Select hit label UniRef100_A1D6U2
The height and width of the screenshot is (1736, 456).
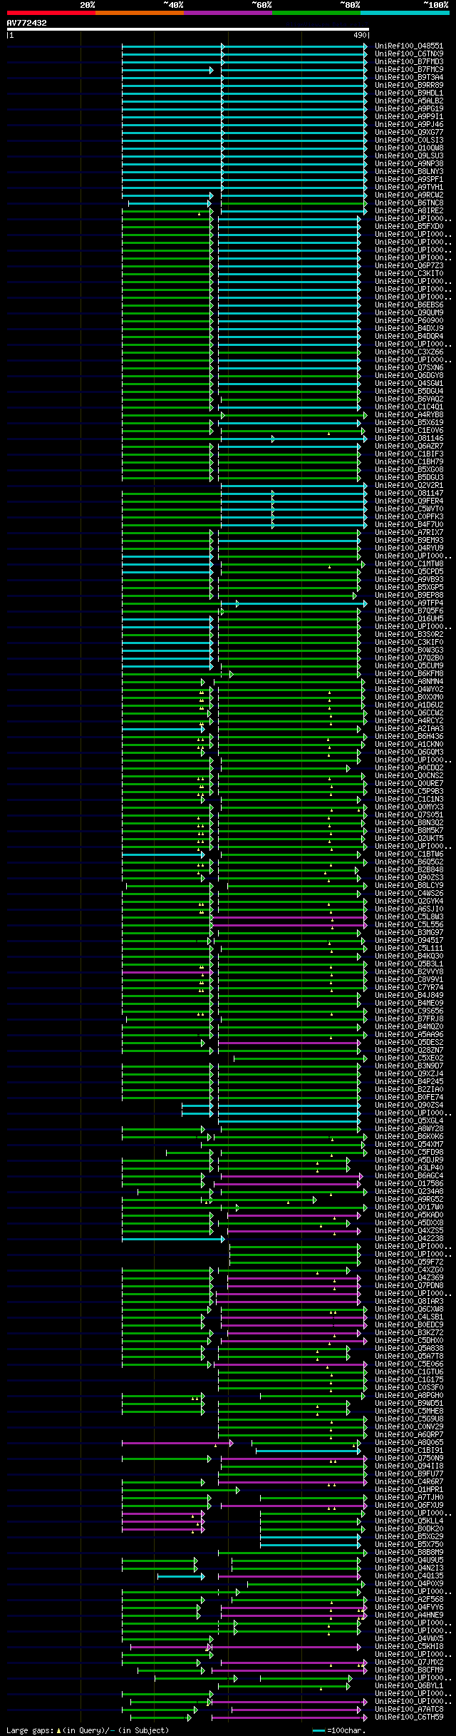click(x=409, y=705)
